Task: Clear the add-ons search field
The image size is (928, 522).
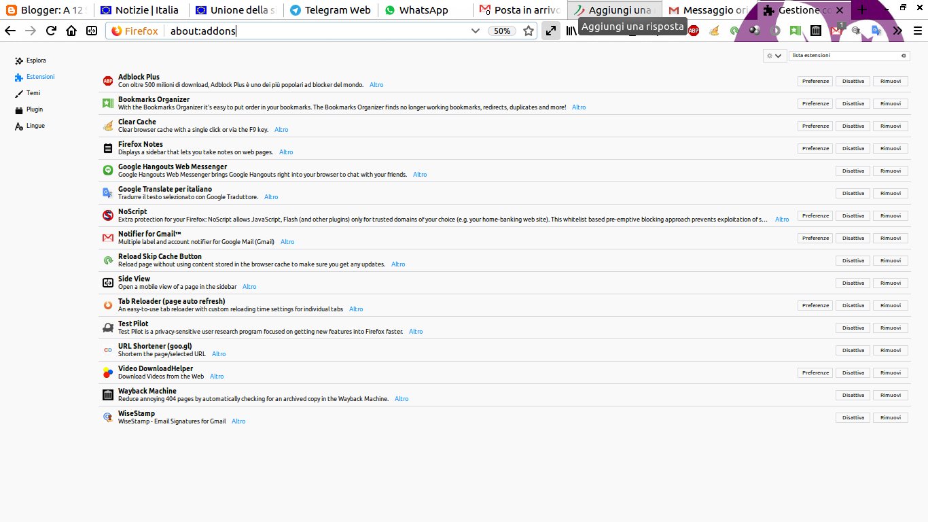Action: coord(904,56)
